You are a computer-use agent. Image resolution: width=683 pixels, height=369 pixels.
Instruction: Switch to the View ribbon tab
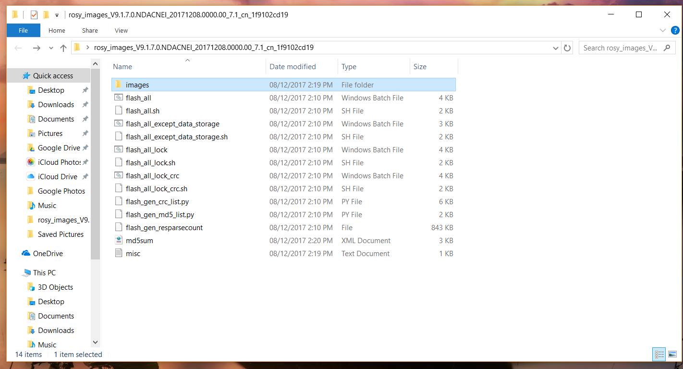point(121,30)
